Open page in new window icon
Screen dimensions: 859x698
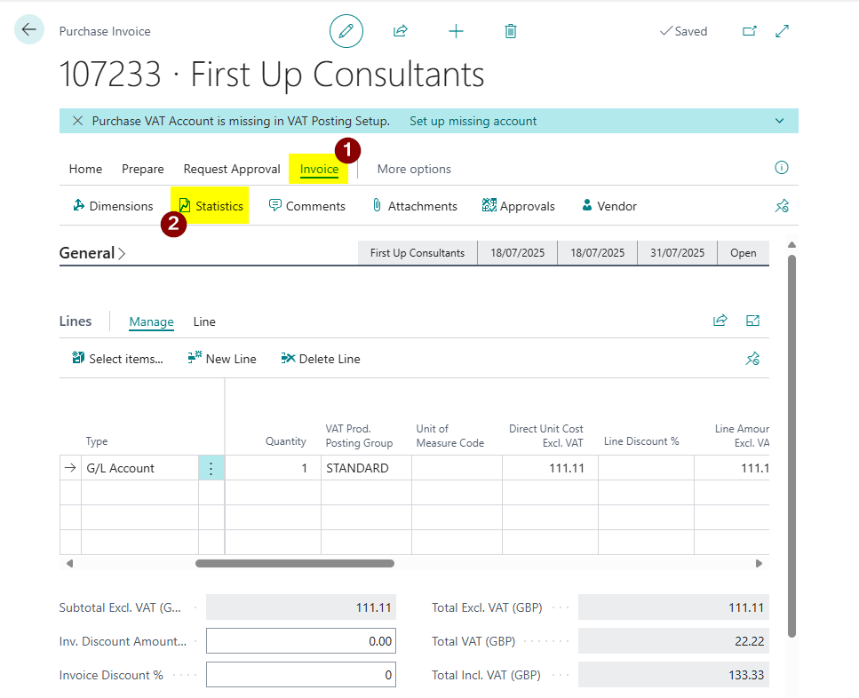point(750,31)
